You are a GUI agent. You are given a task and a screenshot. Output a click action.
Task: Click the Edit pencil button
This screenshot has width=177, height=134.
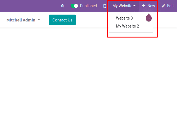(x=168, y=6)
